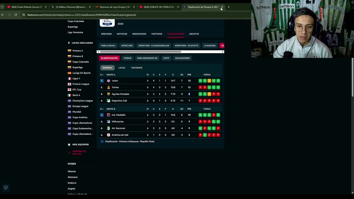This screenshot has width=354, height=199.
Task: Select the CLASIFICACIÓN red button
Action: pyautogui.click(x=109, y=58)
